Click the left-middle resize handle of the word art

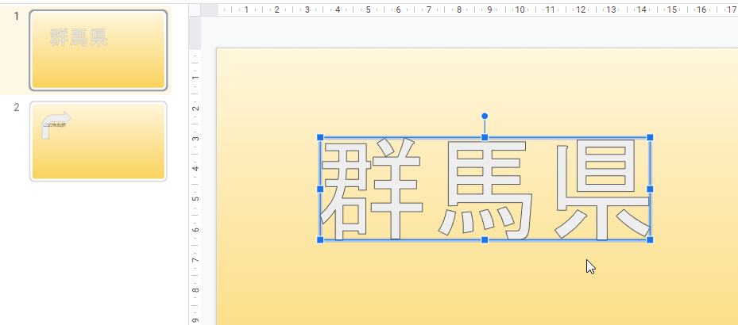click(320, 189)
